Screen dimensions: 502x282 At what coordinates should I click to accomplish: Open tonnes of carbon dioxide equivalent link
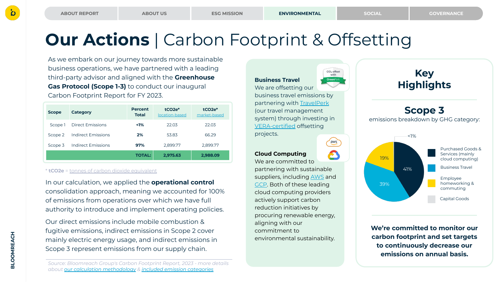(x=113, y=171)
